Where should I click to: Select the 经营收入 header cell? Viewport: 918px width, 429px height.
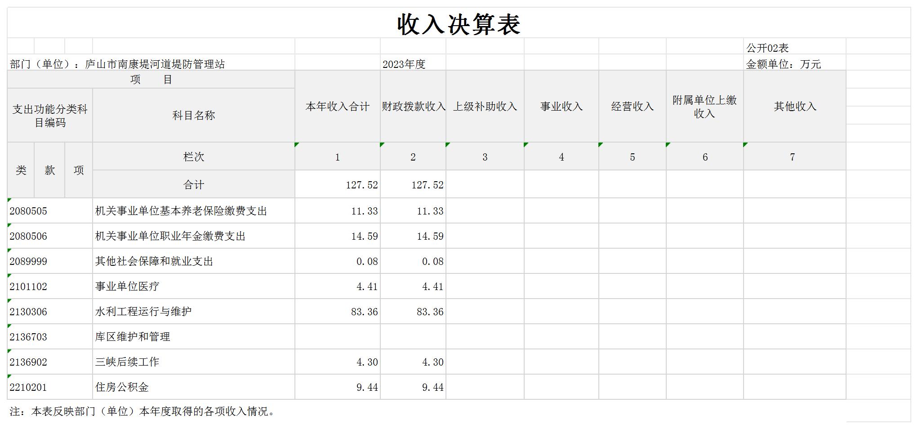pyautogui.click(x=632, y=107)
